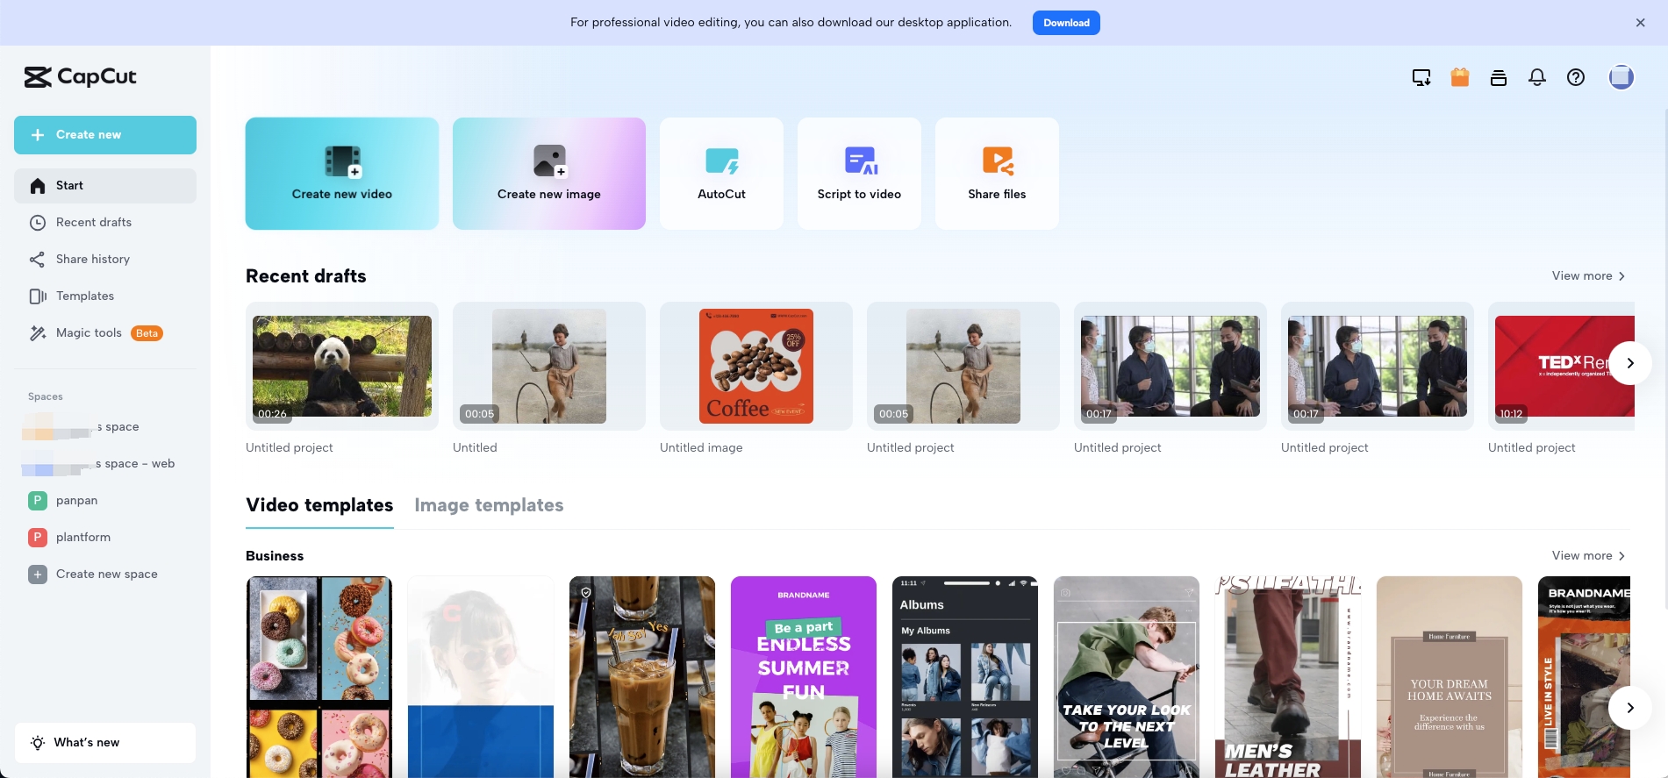Open the Take Your Look template
The height and width of the screenshot is (778, 1668).
point(1127,677)
